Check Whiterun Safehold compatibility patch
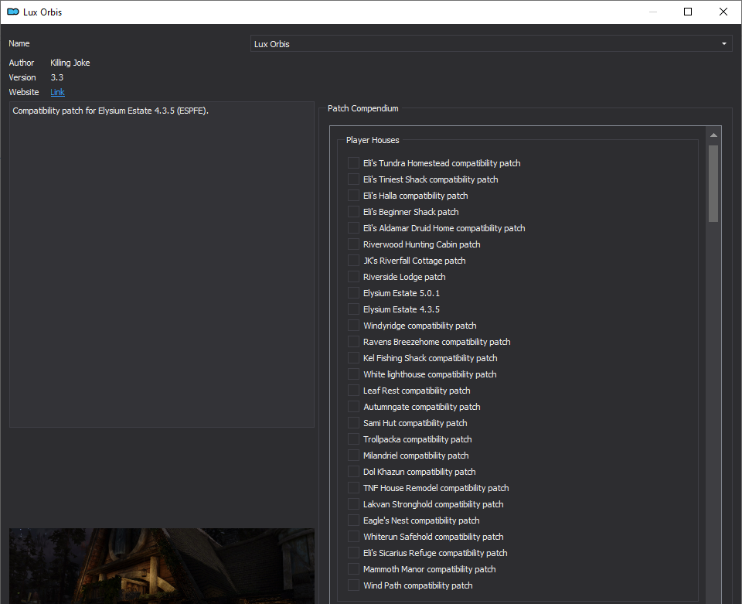Screen dimensions: 742x604 [353, 537]
